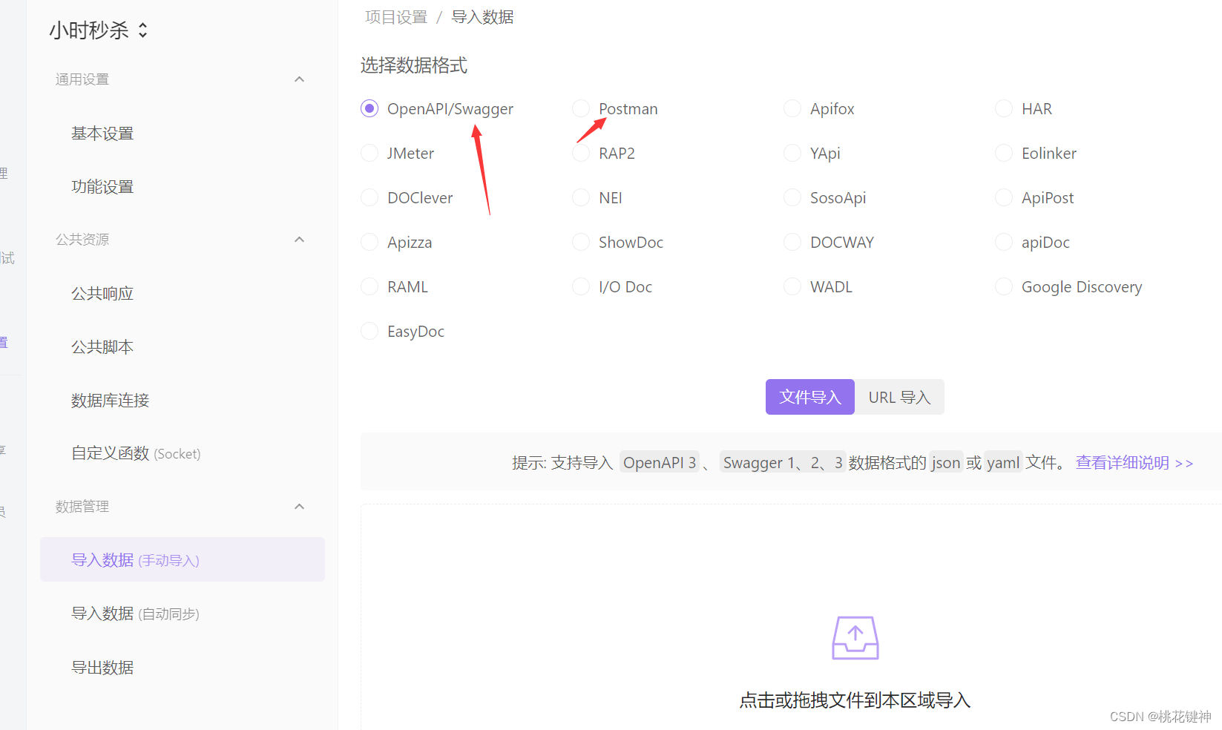
Task: Switch to the URL 导入 tab
Action: click(899, 397)
